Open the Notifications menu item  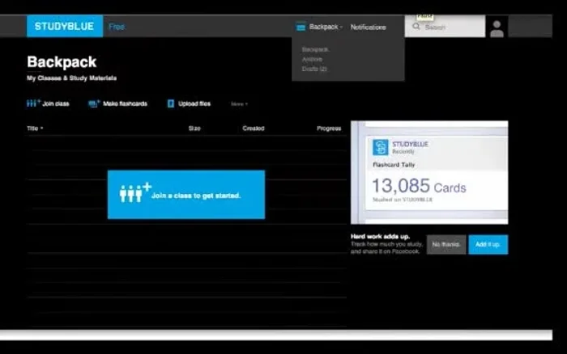pyautogui.click(x=368, y=27)
